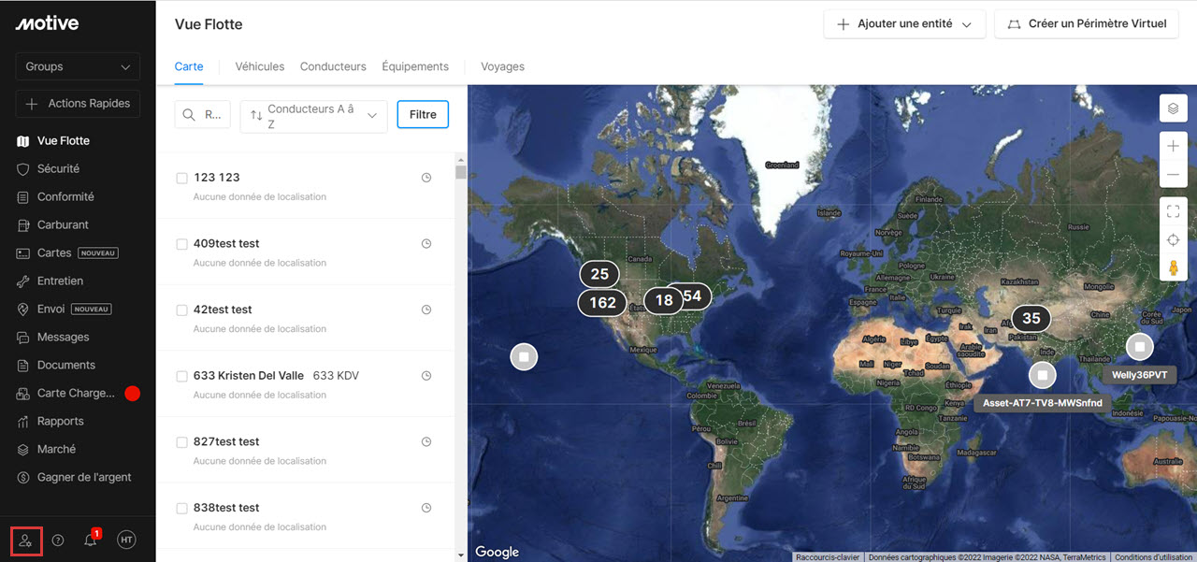Expand the Ajouter une entité dropdown
Viewport: 1197px width, 562px height.
(x=904, y=24)
